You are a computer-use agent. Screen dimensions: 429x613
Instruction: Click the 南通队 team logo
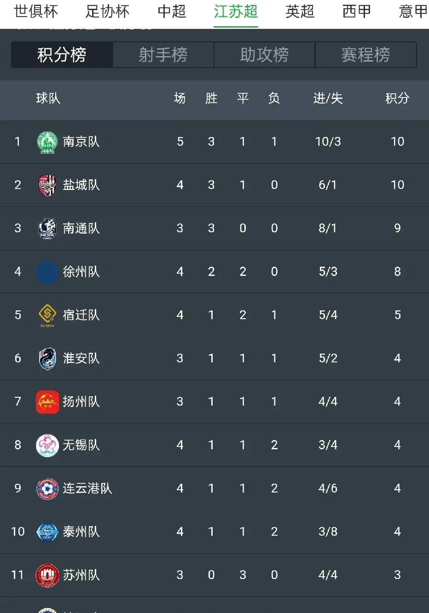click(x=46, y=228)
